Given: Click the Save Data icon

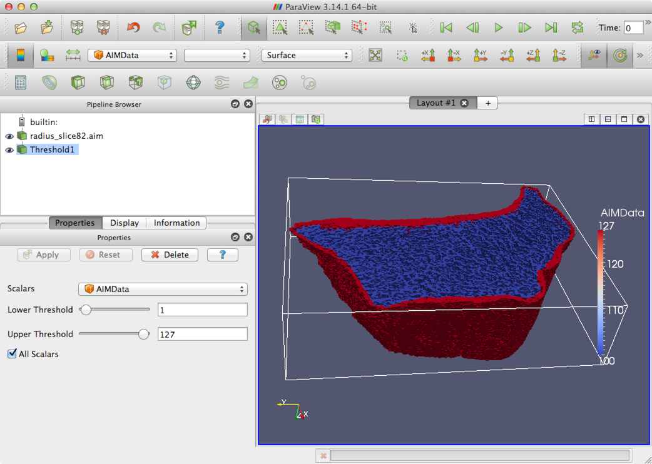Looking at the screenshot, I should click(x=47, y=28).
